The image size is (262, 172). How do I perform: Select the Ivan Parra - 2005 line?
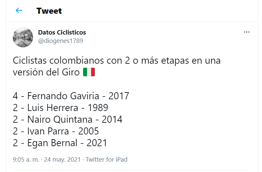[56, 131]
